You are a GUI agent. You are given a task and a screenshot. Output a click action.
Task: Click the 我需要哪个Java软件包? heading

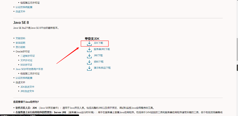pos(26,102)
